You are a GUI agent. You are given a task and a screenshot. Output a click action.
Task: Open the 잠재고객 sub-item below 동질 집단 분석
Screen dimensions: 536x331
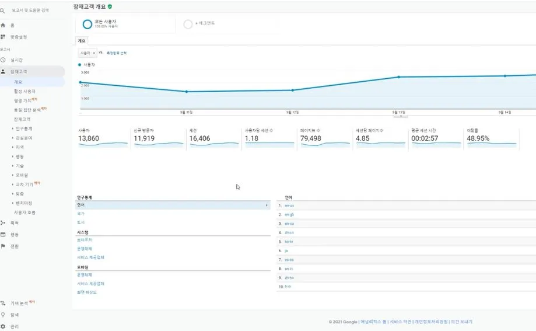click(x=22, y=119)
